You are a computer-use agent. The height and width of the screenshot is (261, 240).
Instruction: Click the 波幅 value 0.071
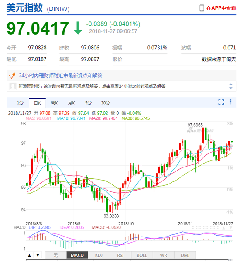[x=230, y=48]
